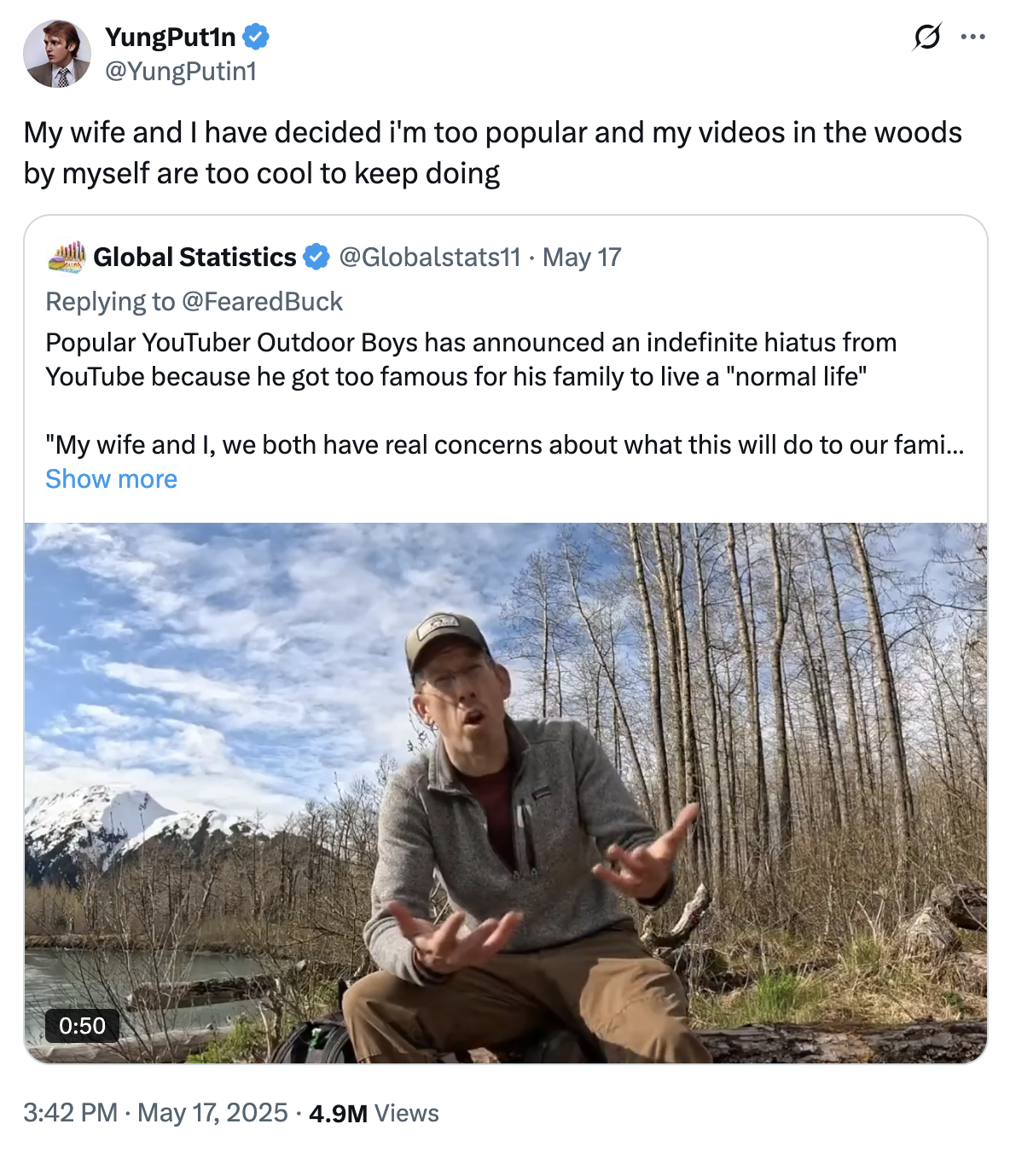Click the quoted post's May 17 date
The image size is (1010, 1153).
(x=582, y=257)
